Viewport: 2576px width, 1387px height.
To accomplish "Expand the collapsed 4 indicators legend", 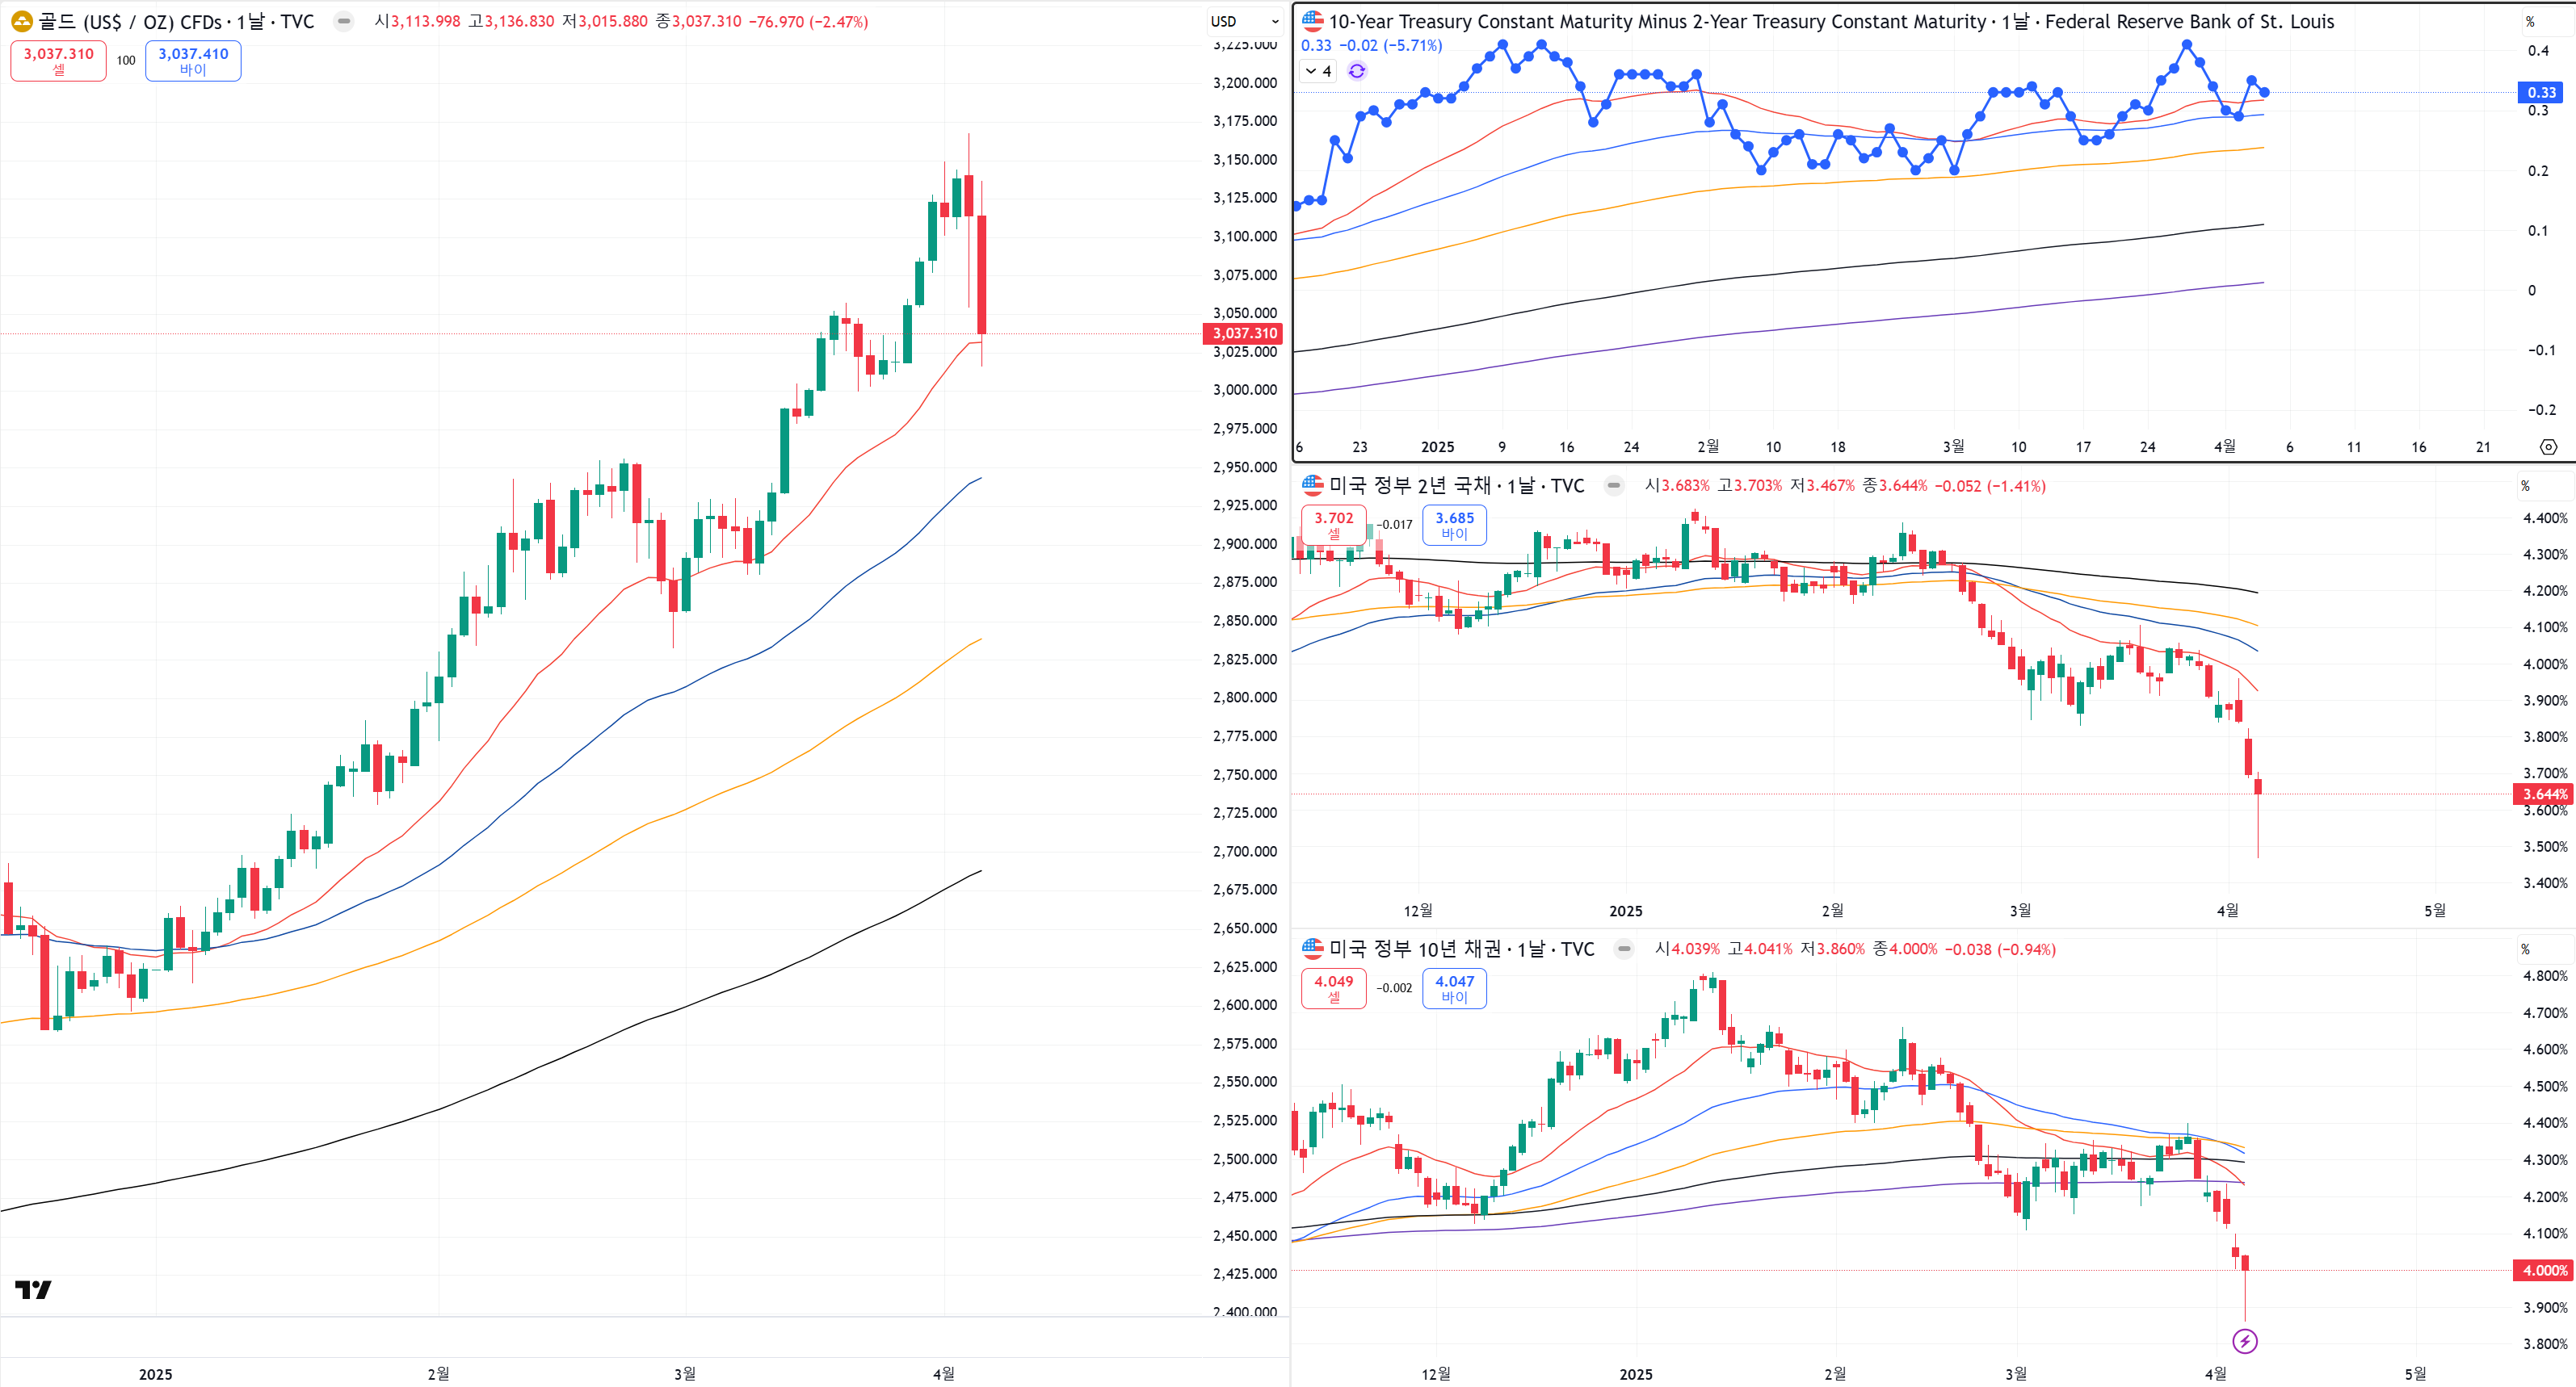I will click(1318, 71).
